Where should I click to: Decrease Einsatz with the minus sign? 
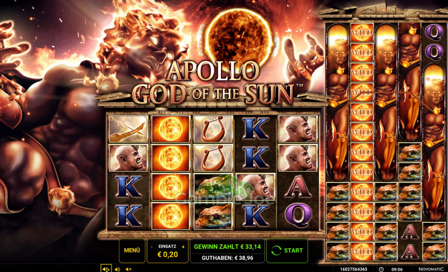pos(152,247)
